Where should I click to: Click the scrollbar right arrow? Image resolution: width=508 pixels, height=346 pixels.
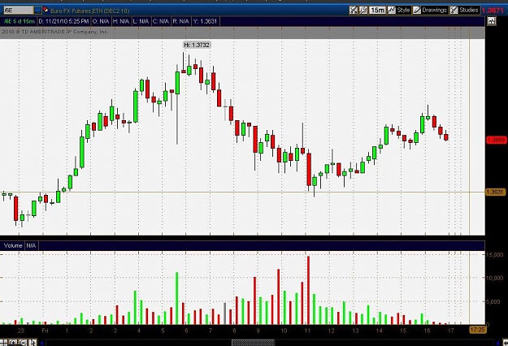coord(498,343)
